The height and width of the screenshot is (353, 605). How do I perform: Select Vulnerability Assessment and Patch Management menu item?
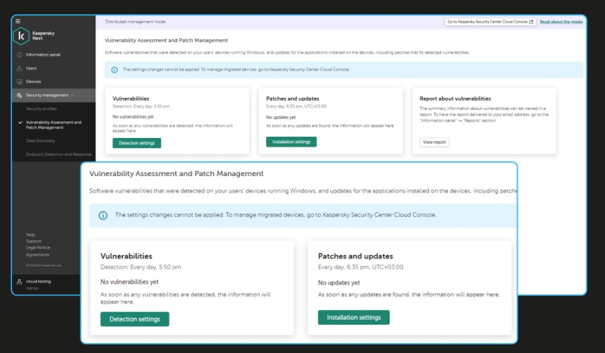pyautogui.click(x=54, y=125)
